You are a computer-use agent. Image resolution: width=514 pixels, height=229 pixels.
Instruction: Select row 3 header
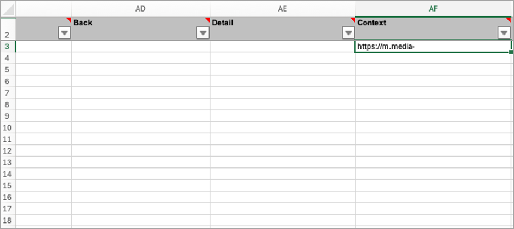(x=8, y=47)
